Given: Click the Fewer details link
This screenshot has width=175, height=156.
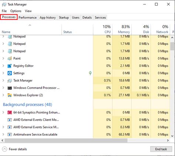Looking at the screenshot, I should [18, 149].
